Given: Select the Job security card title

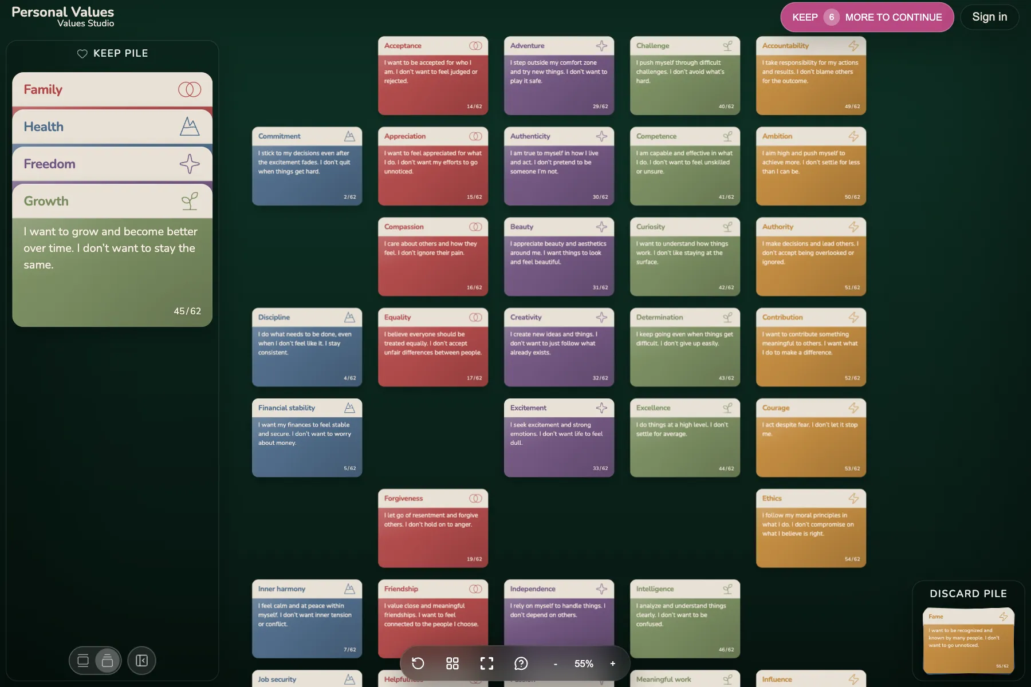Looking at the screenshot, I should [277, 680].
